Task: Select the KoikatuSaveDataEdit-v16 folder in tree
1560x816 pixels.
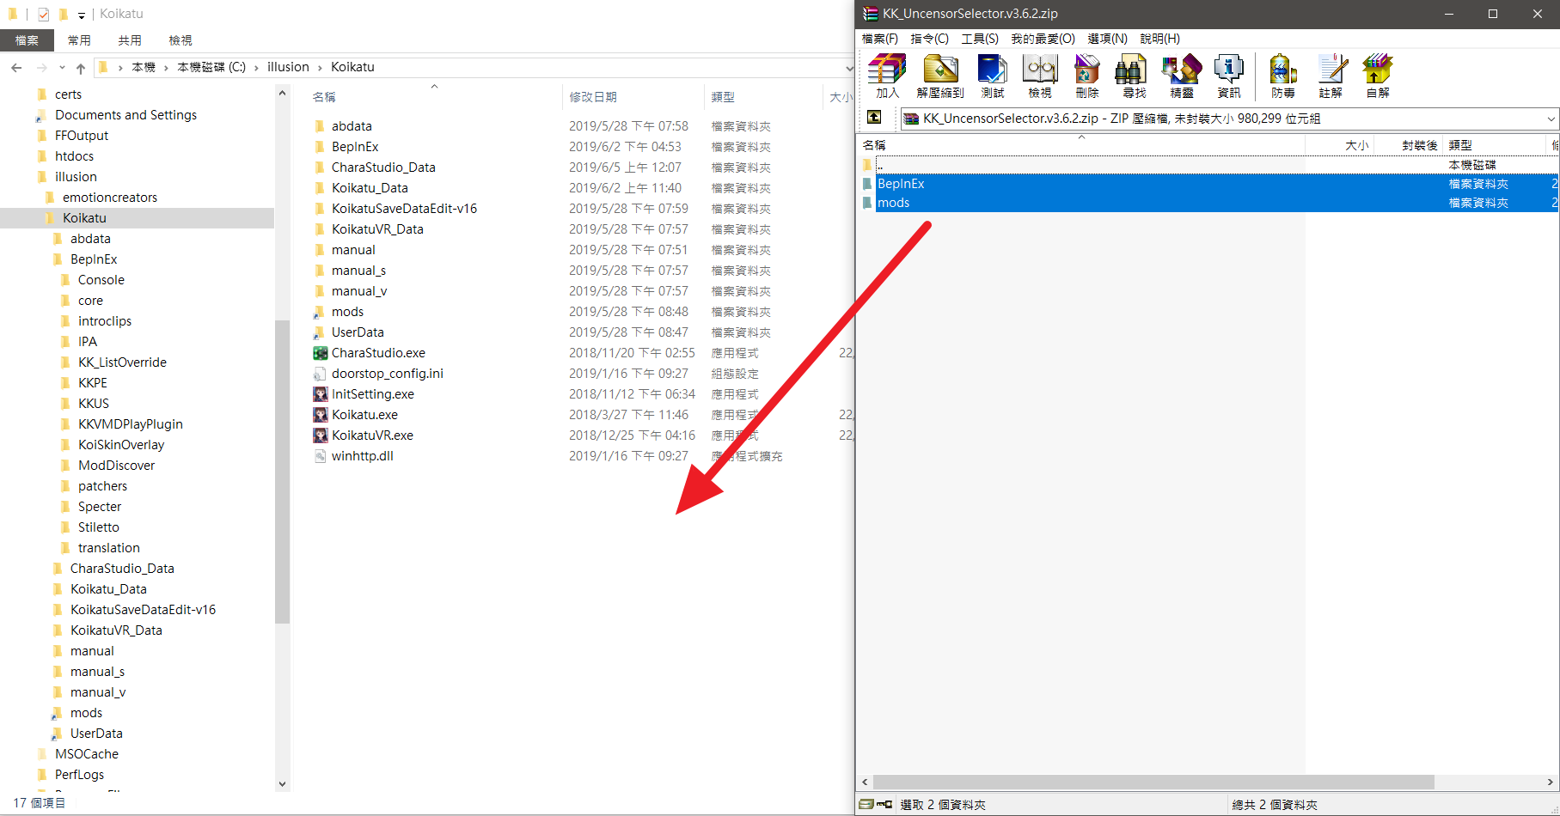Action: [x=143, y=610]
